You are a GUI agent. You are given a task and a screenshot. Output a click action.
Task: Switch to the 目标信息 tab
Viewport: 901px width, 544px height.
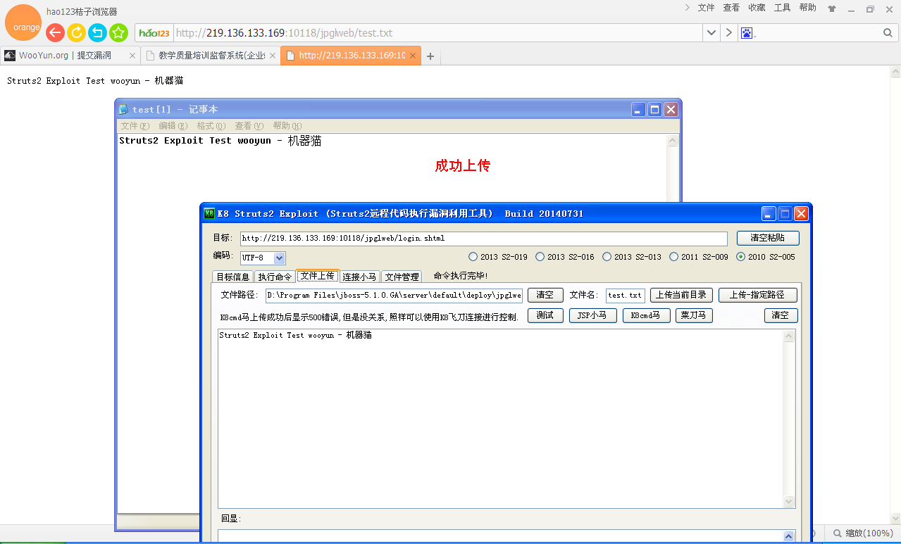point(232,277)
